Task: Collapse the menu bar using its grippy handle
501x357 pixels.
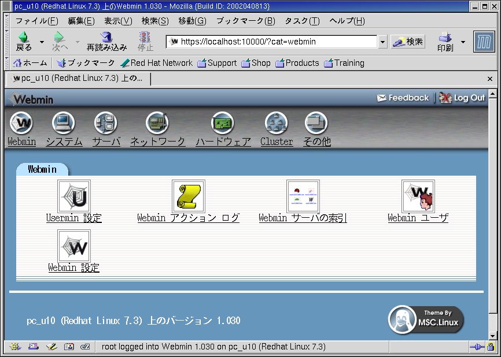Action: 7,21
